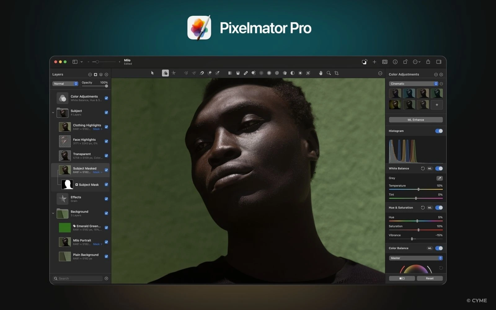Toggle the Histogram switch off
Screen dimensions: 496x310
(438, 131)
